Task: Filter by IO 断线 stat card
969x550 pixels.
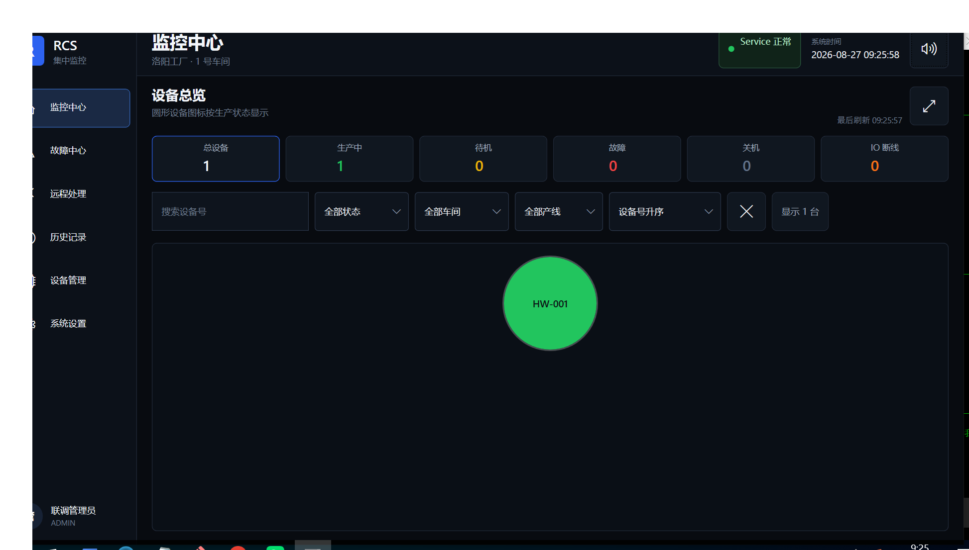Action: click(884, 159)
